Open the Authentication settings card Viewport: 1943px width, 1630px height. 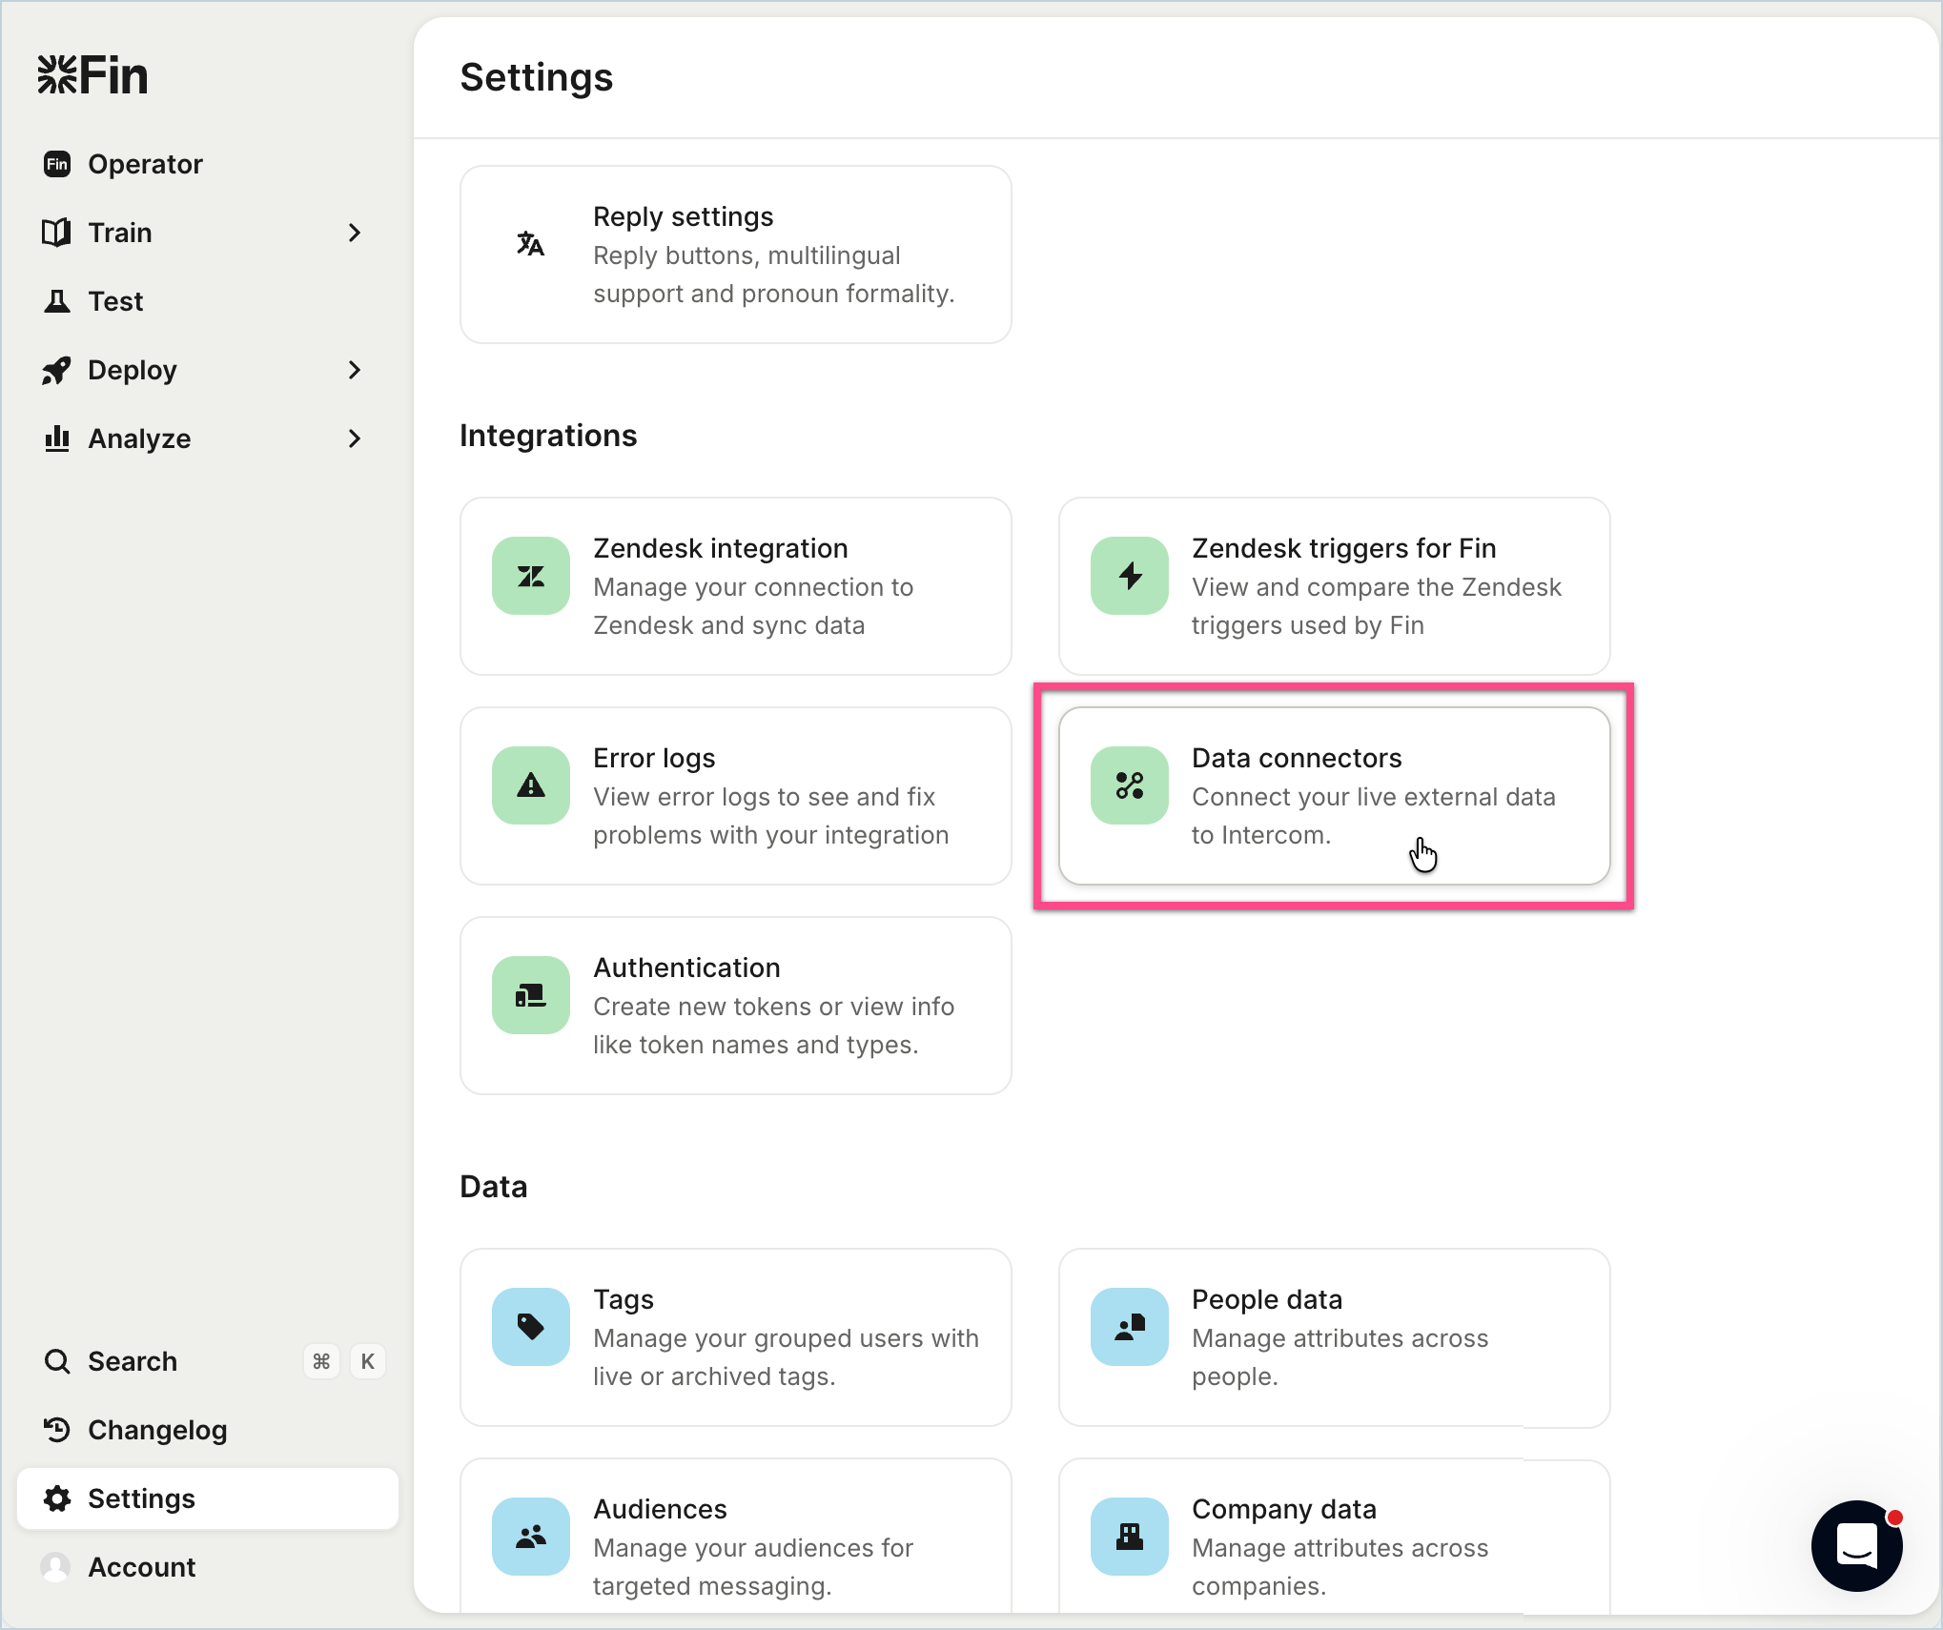736,1006
